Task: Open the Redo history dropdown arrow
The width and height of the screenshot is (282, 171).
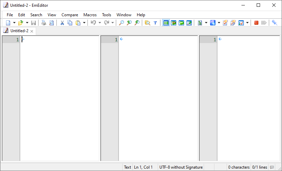Action: point(112,23)
